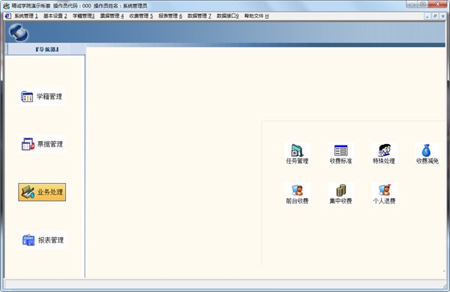This screenshot has width=450, height=292.
Task: Open the 收费管理 5 menu
Action: click(x=141, y=16)
